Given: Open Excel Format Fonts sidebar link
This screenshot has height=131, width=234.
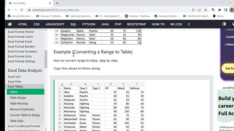Looking at the screenshot, I should (20, 41).
